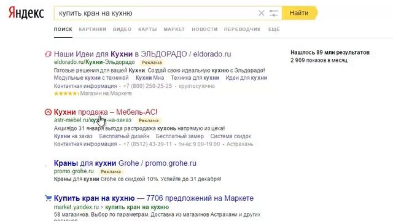
Task: Open the Маркет tab
Action: tap(174, 29)
